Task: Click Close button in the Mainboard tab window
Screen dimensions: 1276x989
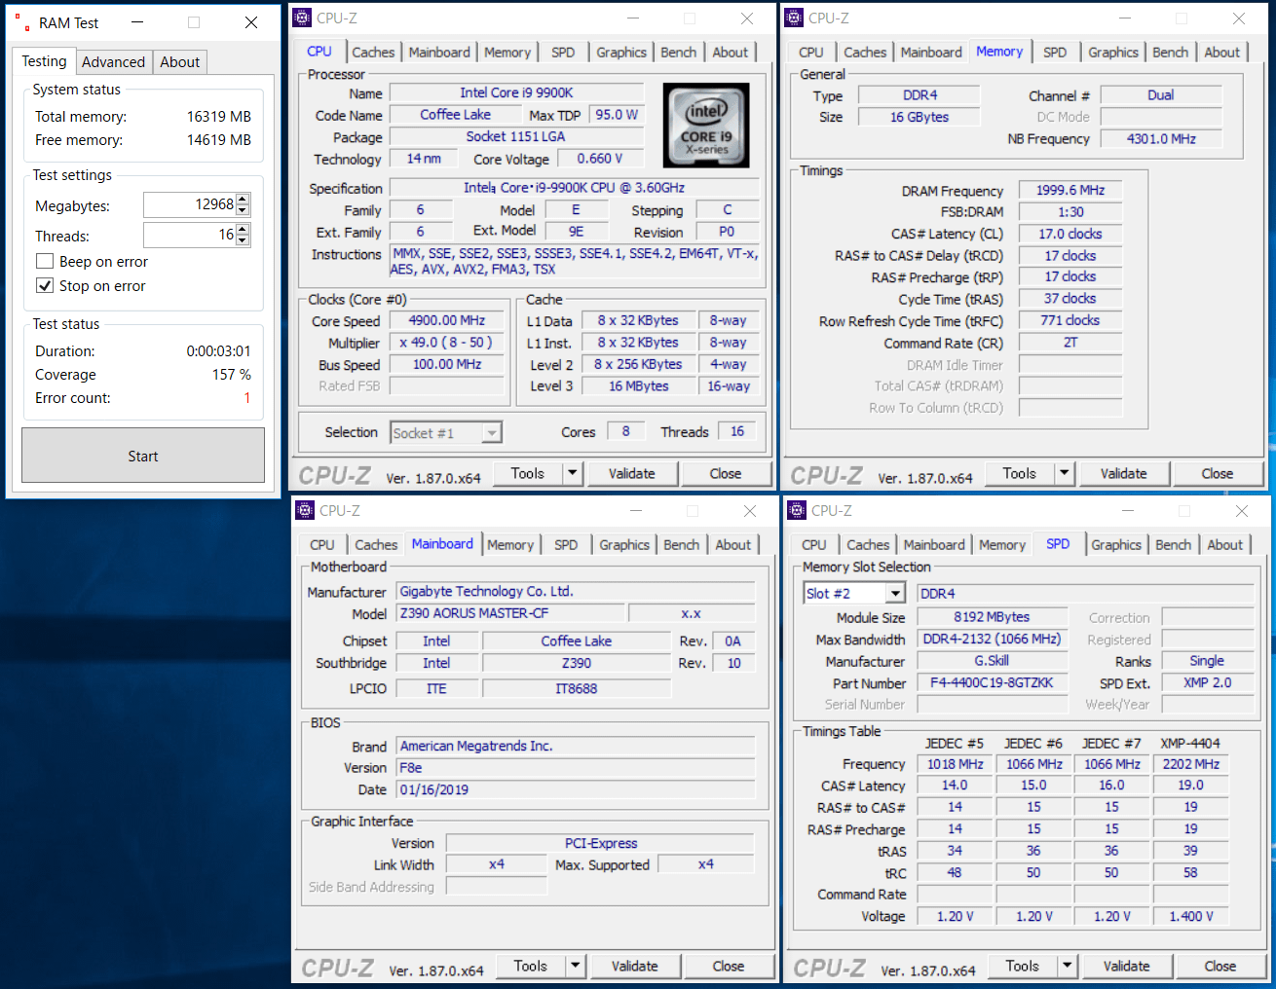Action: tap(728, 966)
